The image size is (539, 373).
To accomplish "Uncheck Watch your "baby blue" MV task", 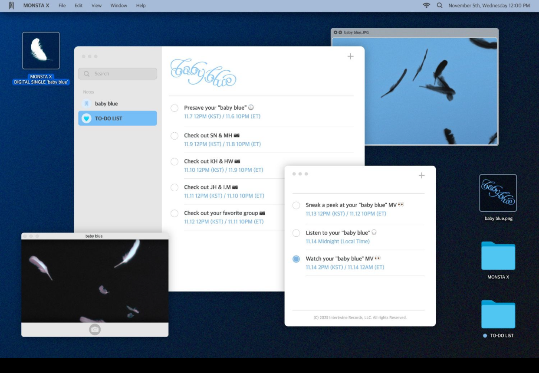I will pyautogui.click(x=296, y=259).
